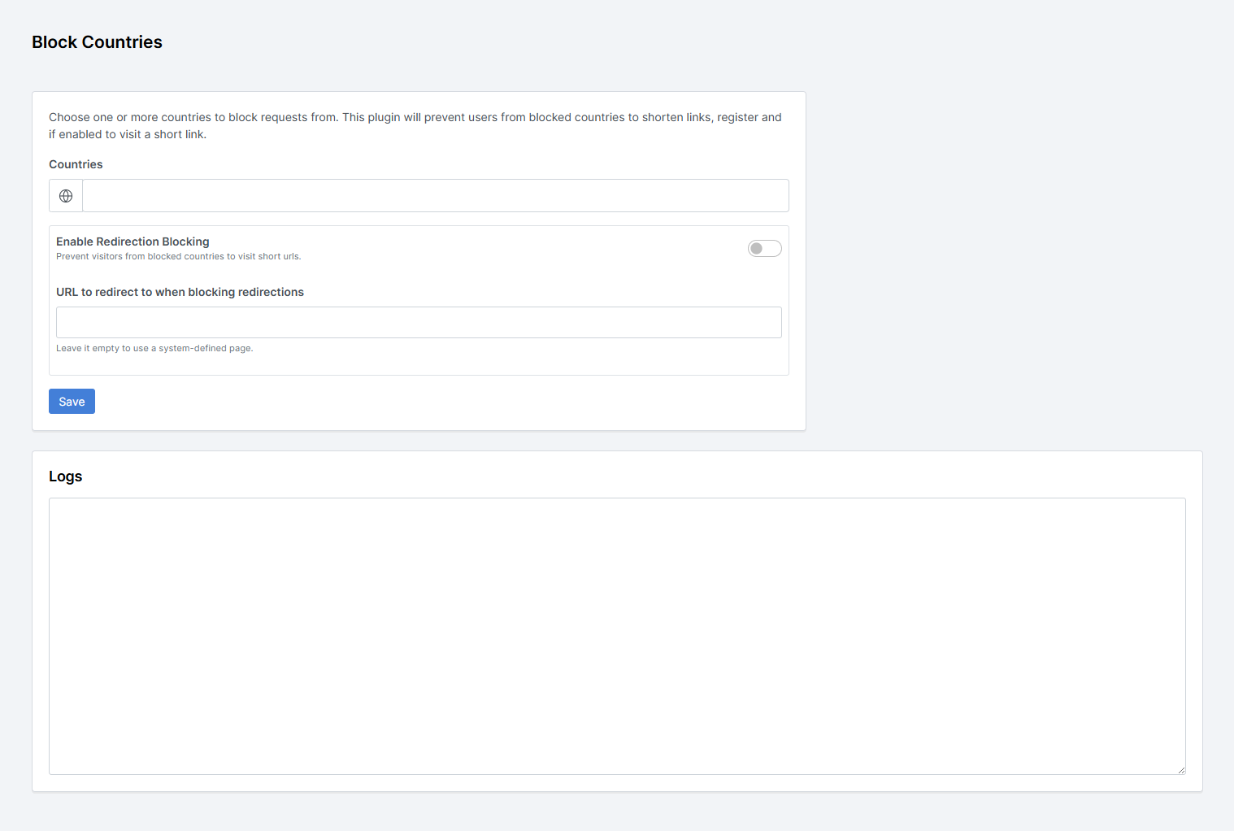Click the globe icon beside Countries field

coord(66,196)
